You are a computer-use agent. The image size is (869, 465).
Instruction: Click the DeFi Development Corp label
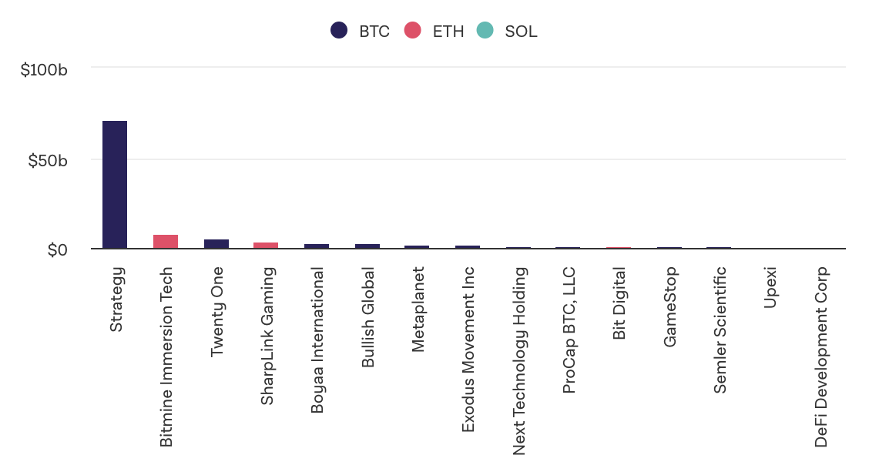pos(821,357)
